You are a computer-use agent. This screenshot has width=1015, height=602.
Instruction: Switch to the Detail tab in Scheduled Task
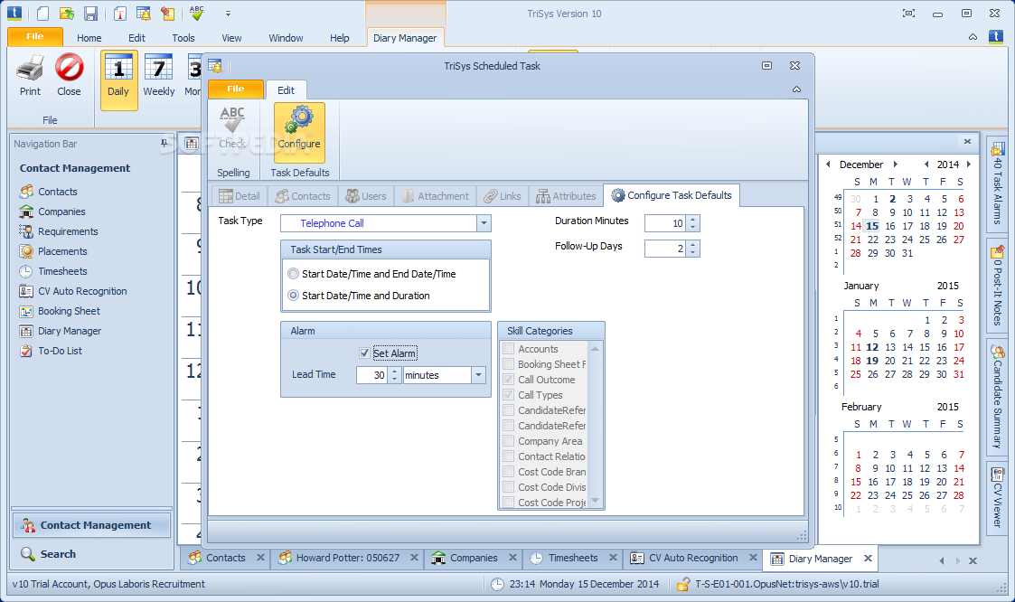click(239, 196)
